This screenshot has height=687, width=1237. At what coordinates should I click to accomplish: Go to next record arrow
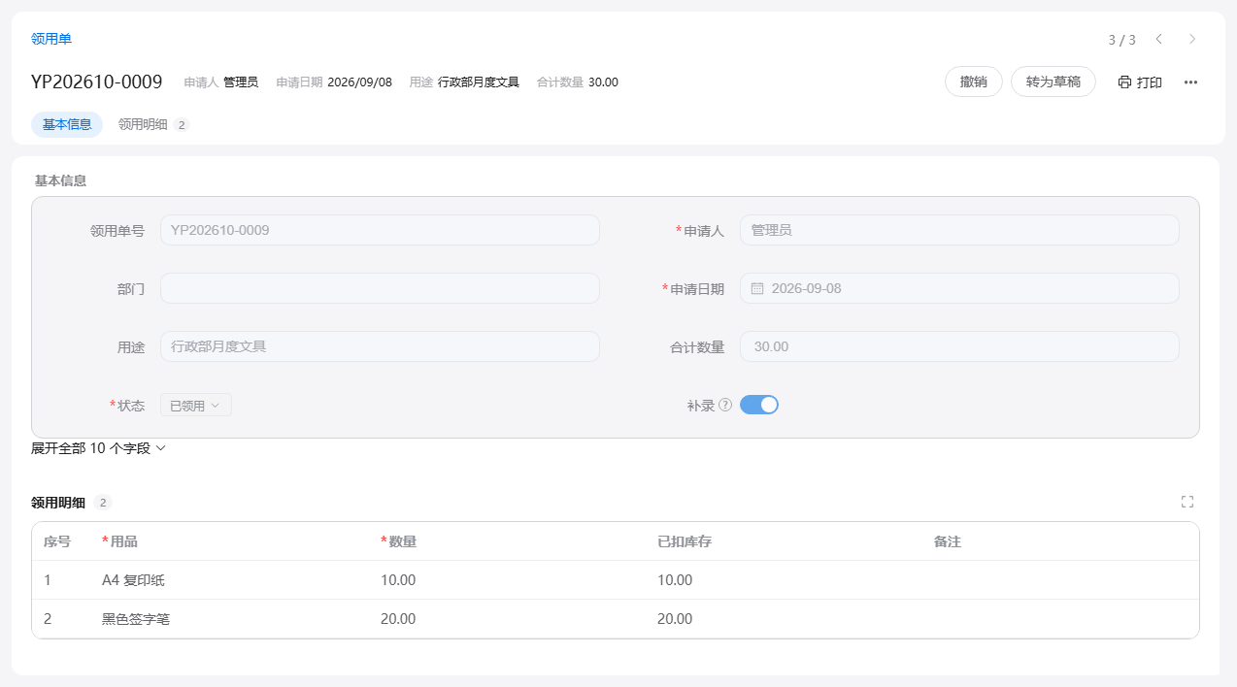[1192, 39]
